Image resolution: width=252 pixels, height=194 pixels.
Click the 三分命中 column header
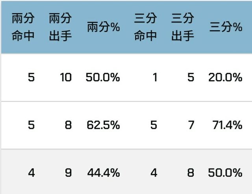pos(145,27)
